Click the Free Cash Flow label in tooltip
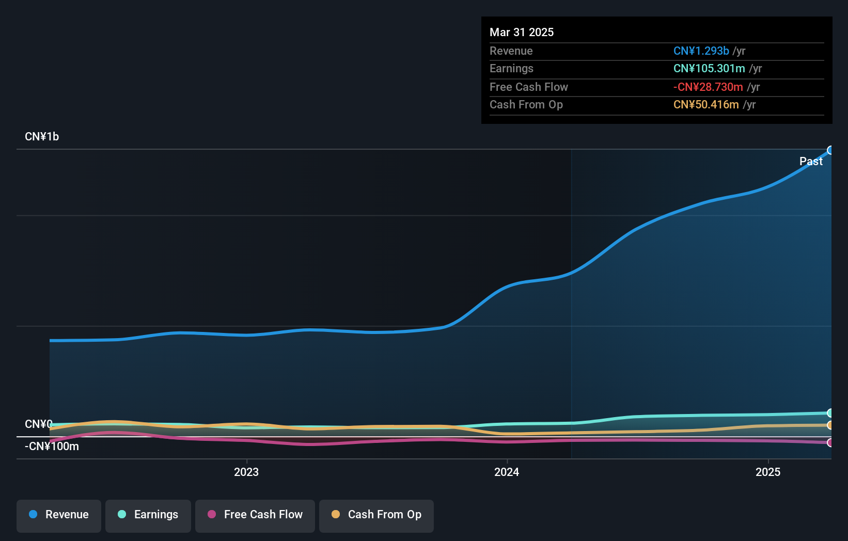This screenshot has height=541, width=848. tap(528, 87)
